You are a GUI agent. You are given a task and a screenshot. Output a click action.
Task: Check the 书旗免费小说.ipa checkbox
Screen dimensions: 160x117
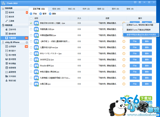(x=31, y=29)
